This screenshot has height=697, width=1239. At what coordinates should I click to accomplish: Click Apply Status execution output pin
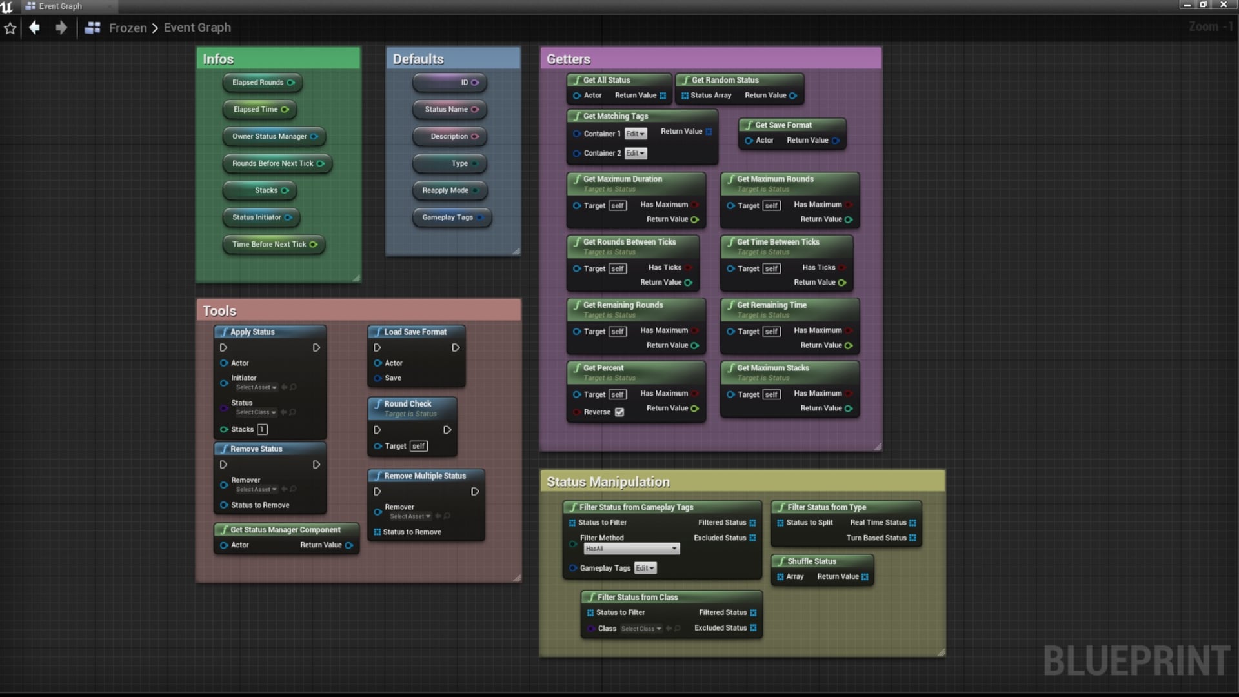(x=316, y=348)
